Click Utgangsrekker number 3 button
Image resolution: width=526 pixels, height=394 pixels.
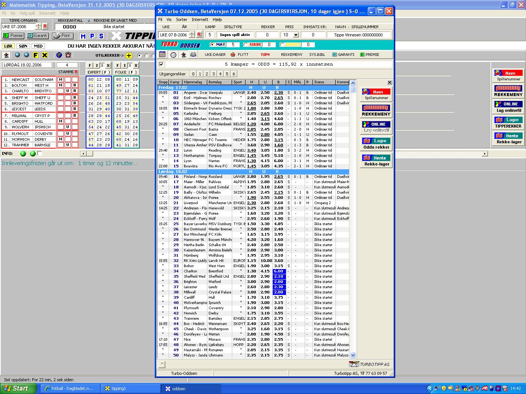point(214,74)
